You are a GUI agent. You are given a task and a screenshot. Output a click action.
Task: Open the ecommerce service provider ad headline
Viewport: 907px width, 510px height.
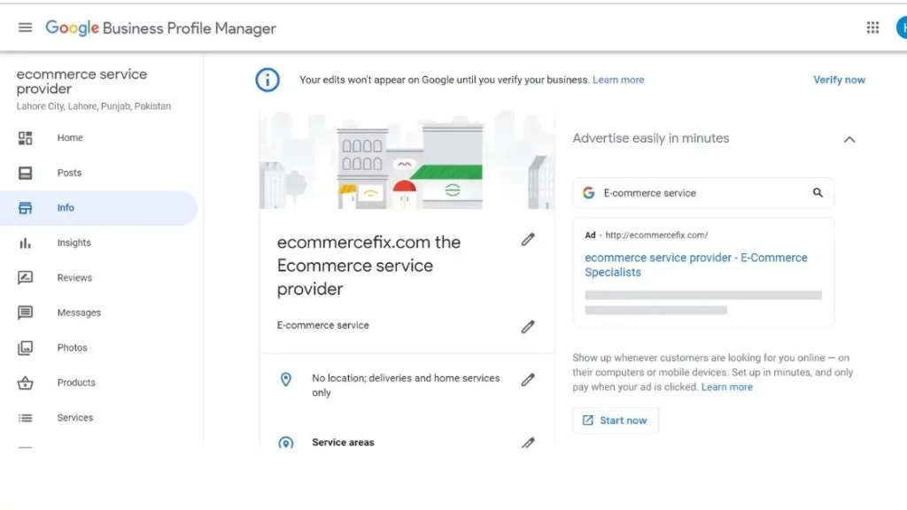pyautogui.click(x=696, y=265)
